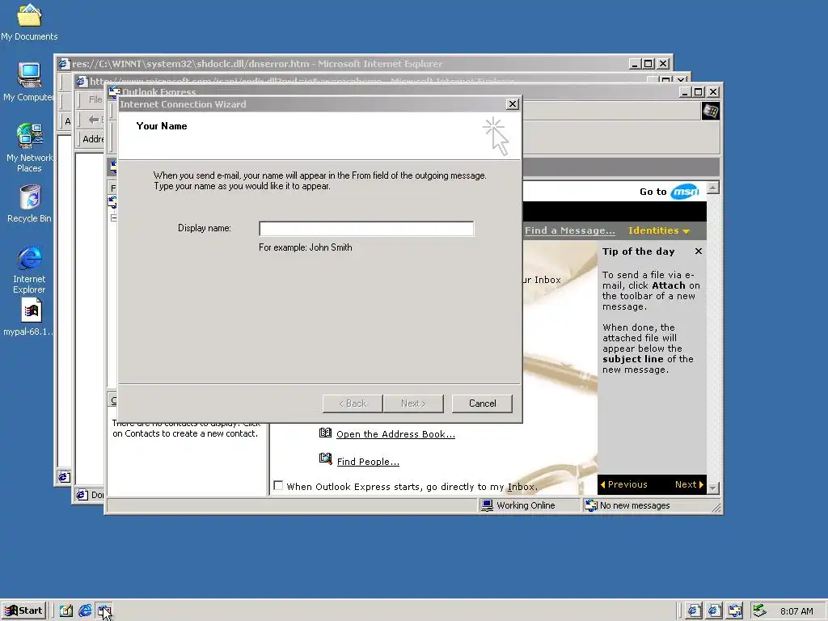Image resolution: width=828 pixels, height=621 pixels.
Task: Click the 'Working Online' status text
Action: point(526,505)
